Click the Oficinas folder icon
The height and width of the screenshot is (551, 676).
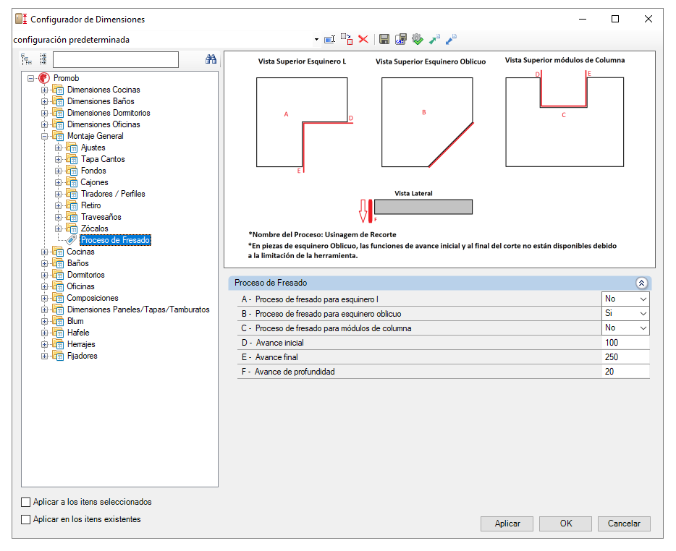point(58,286)
